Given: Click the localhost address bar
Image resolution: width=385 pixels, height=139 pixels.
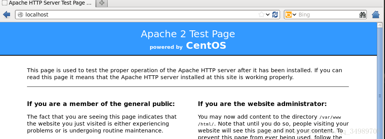Looking at the screenshot, I should click(147, 15).
